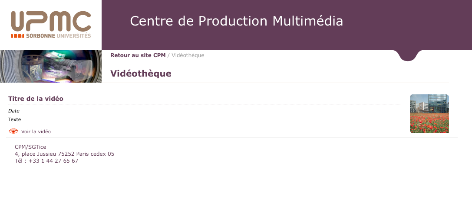Click the Centre de Production Multimédia title
Screen dimensions: 472x199
236,21
